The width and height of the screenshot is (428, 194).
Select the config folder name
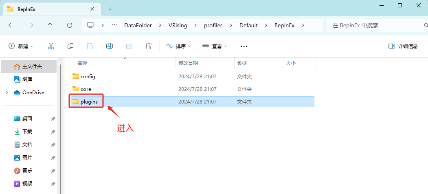(x=88, y=77)
